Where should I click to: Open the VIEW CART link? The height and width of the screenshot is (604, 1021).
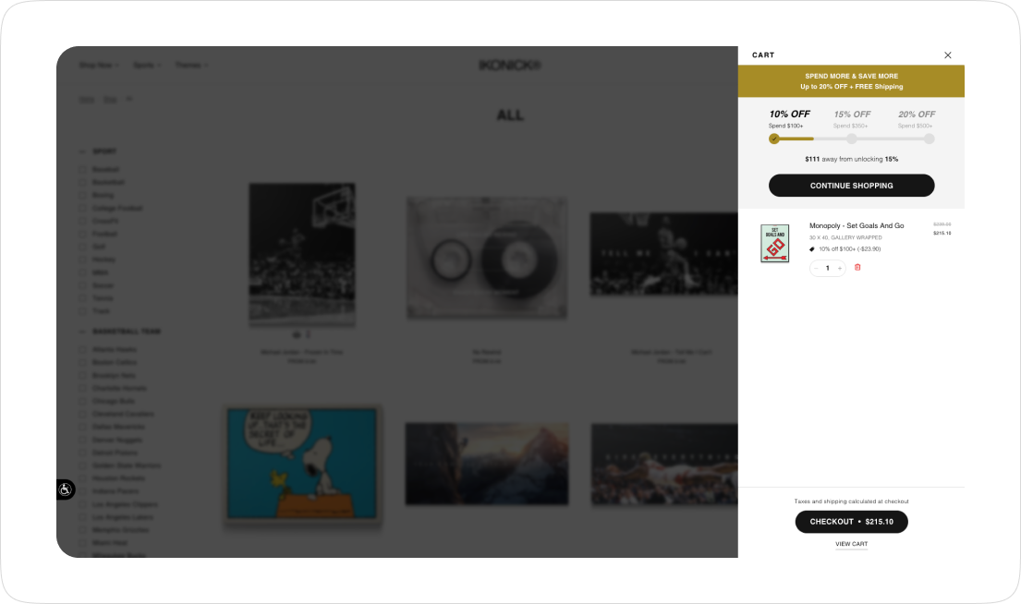pos(851,544)
